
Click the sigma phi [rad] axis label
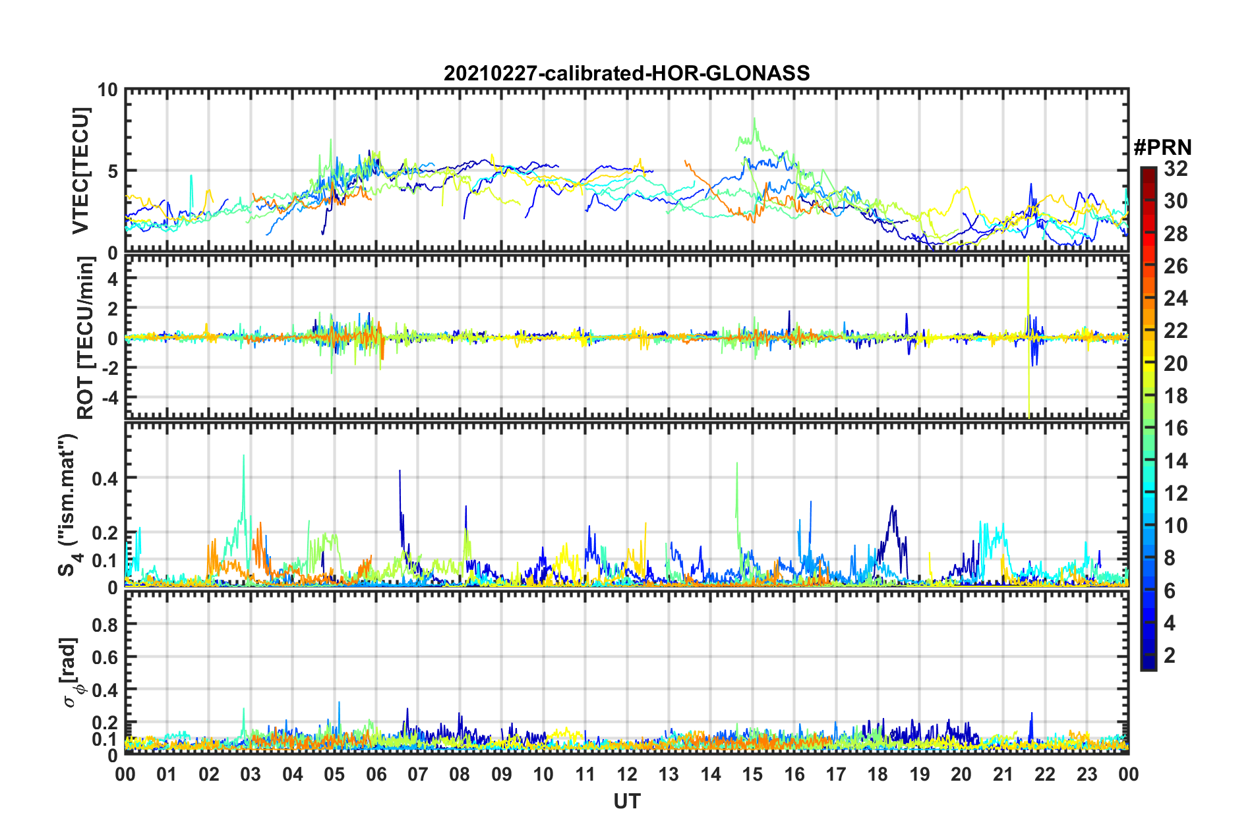click(x=71, y=672)
